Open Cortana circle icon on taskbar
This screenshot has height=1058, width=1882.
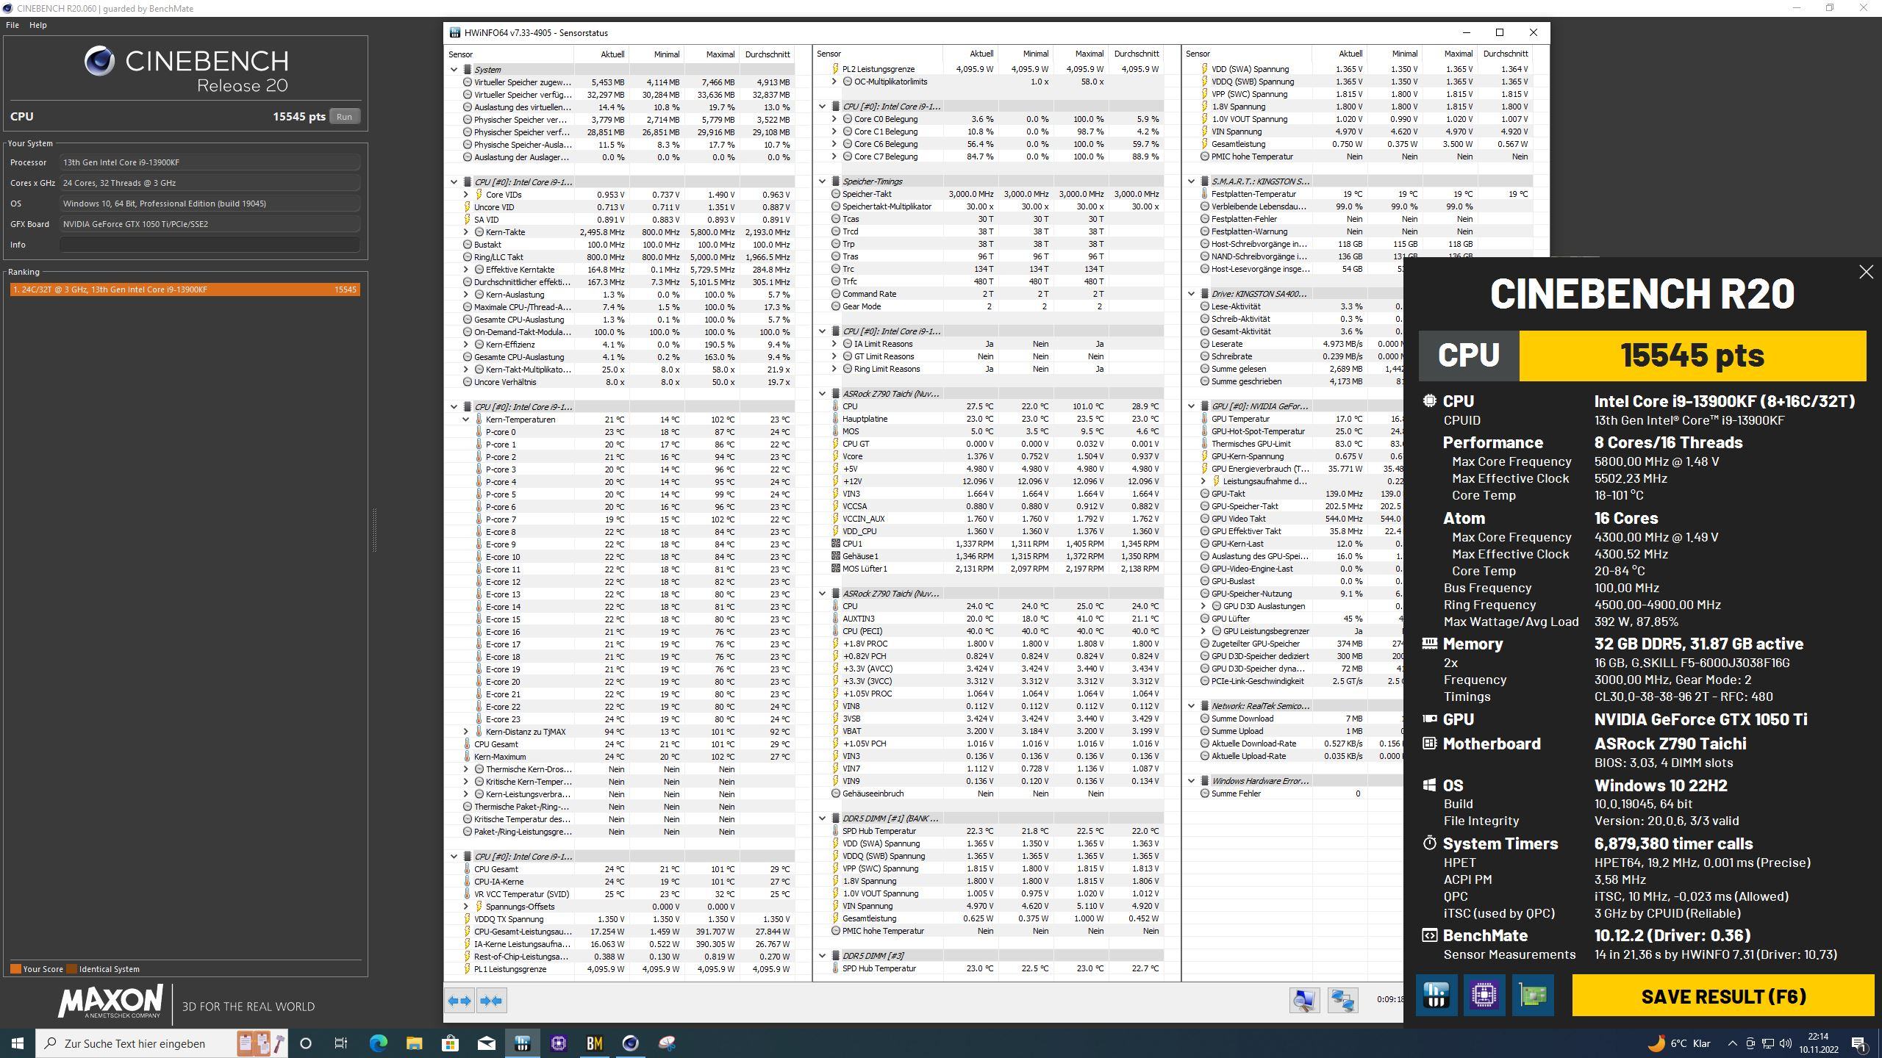(306, 1043)
